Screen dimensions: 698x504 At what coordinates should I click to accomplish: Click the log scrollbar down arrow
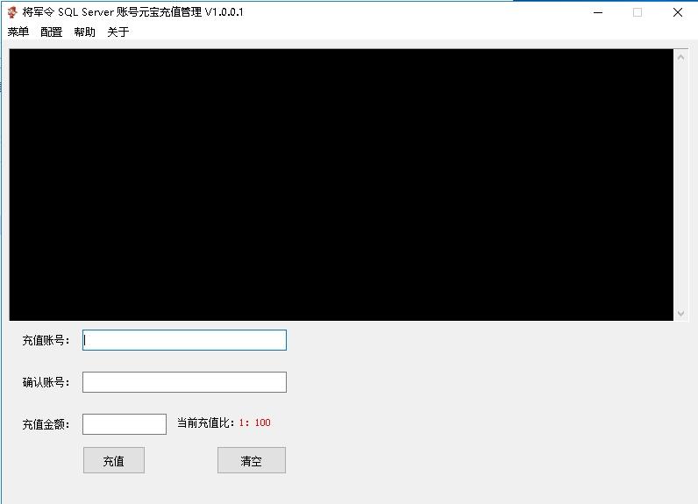pyautogui.click(x=680, y=314)
